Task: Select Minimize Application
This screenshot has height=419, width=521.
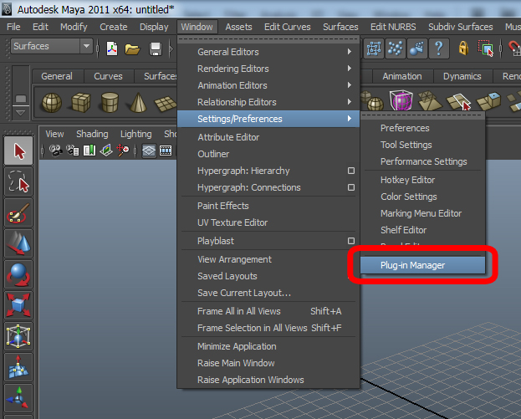Action: point(268,346)
